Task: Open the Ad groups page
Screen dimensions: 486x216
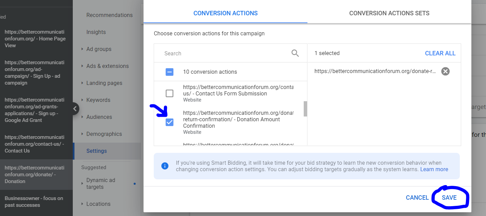Action: pyautogui.click(x=99, y=49)
